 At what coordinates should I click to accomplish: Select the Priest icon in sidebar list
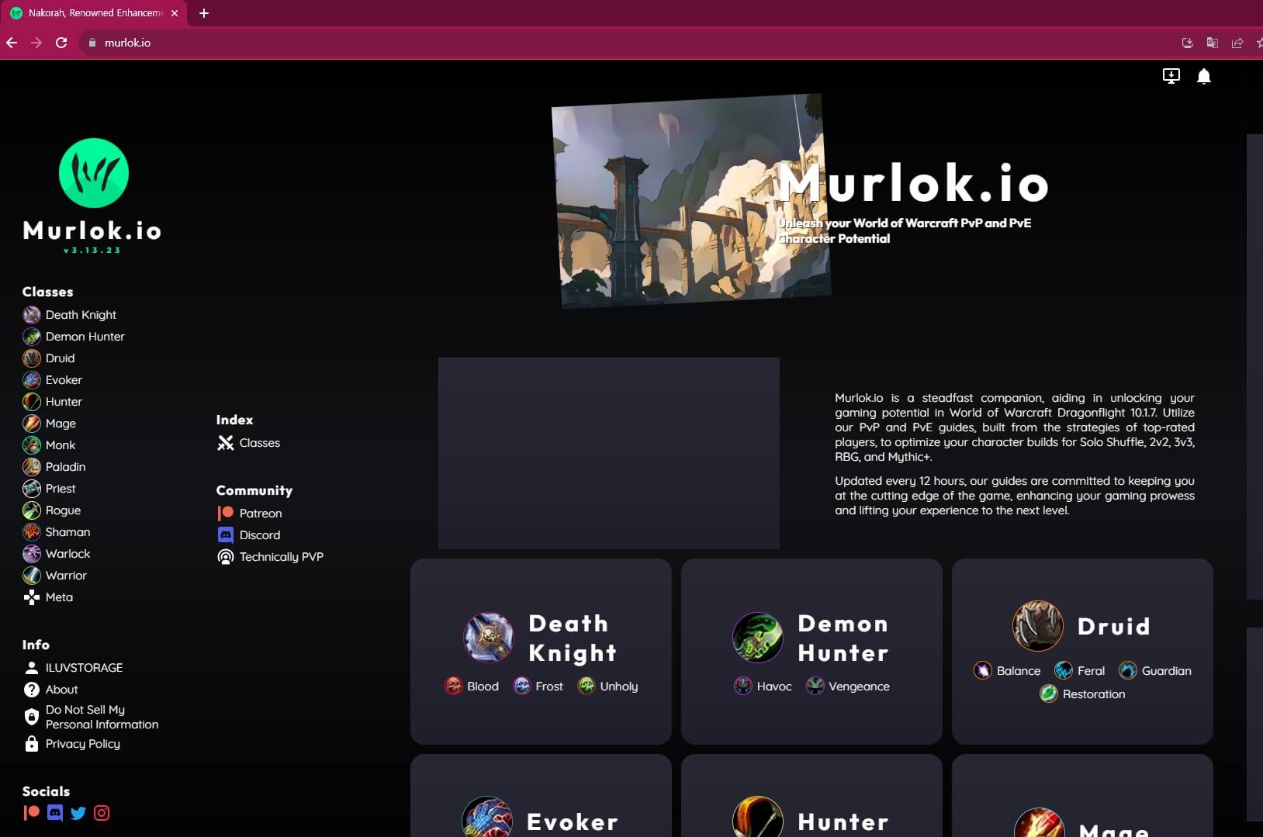click(x=32, y=489)
